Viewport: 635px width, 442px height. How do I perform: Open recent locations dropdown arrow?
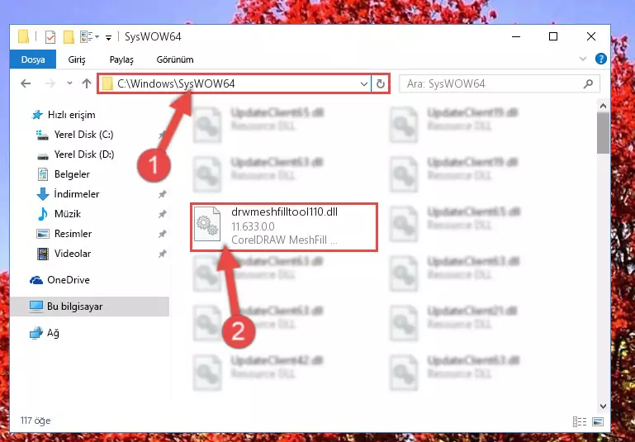pyautogui.click(x=69, y=83)
